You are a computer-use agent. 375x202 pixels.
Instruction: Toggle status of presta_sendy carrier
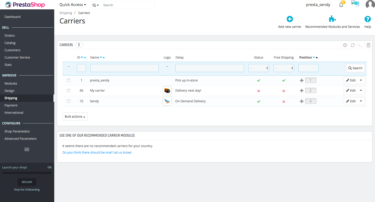click(x=259, y=80)
